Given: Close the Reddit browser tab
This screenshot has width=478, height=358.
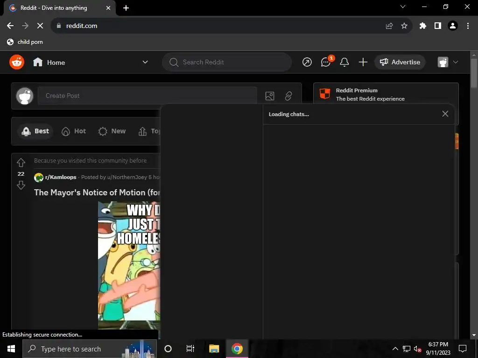Looking at the screenshot, I should click(108, 8).
